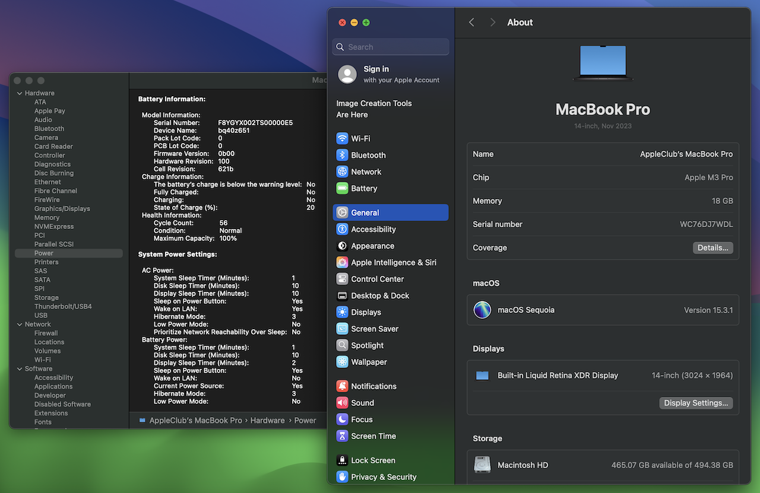
Task: Open Focus moon icon
Action: point(342,419)
